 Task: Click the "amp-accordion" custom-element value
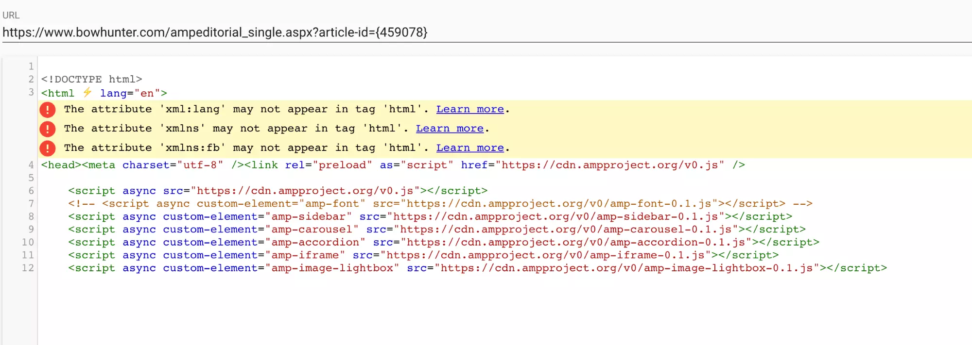315,242
